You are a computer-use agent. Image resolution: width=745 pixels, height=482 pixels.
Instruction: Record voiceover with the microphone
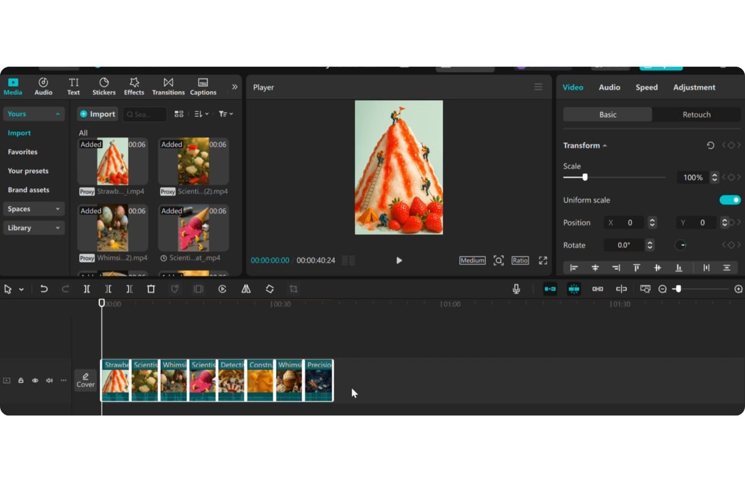516,289
